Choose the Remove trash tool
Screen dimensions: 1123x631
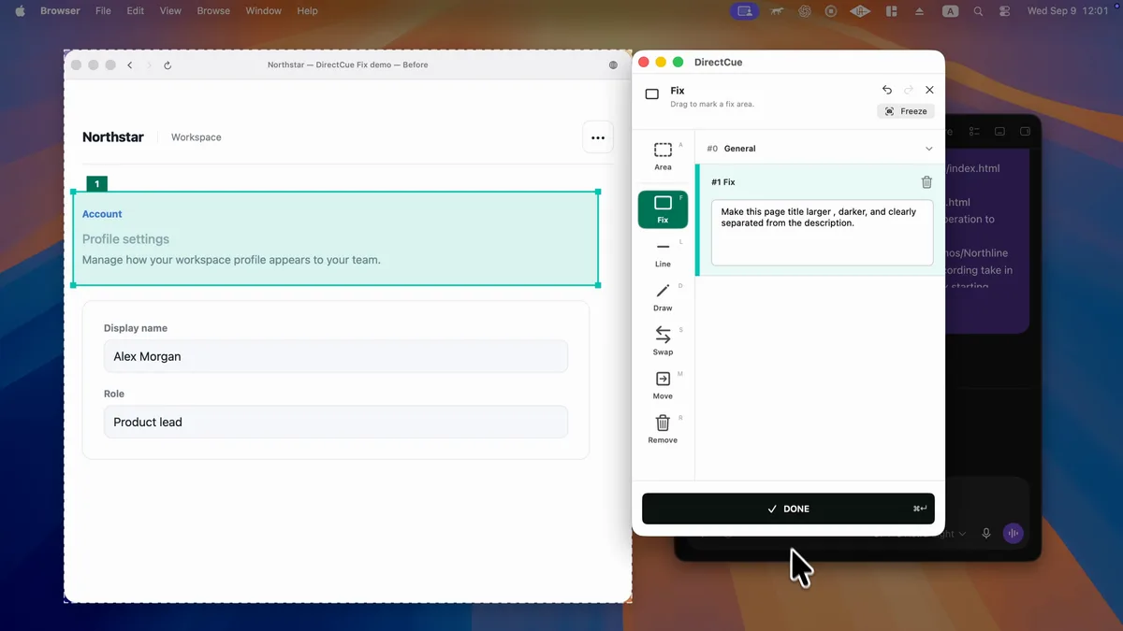coord(663,429)
